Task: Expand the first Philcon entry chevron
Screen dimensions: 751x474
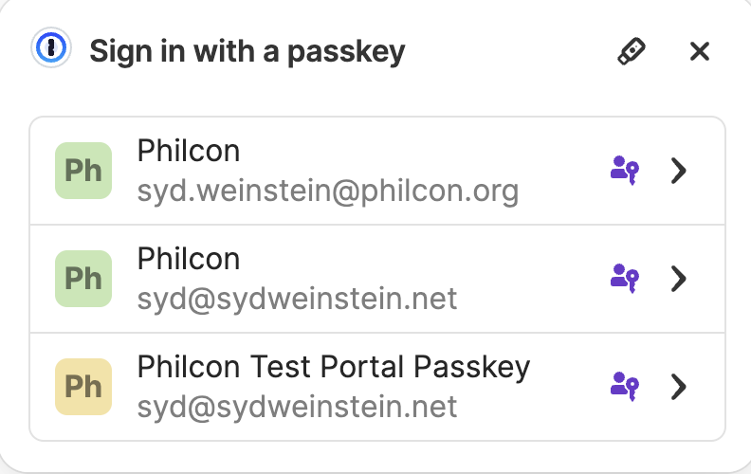Action: 678,171
